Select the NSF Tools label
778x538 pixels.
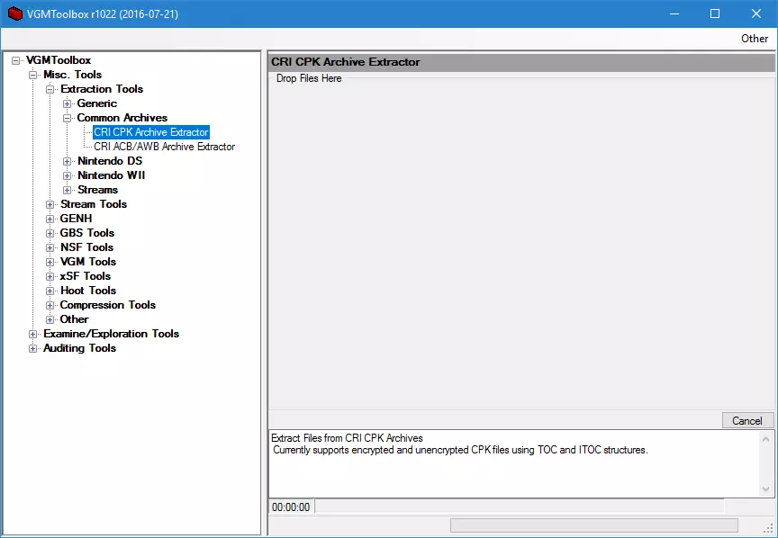coord(86,247)
